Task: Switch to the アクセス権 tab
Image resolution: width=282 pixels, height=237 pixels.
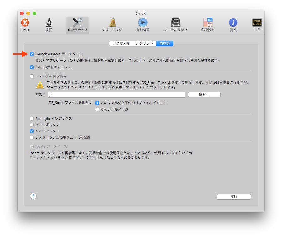Action: pos(121,43)
